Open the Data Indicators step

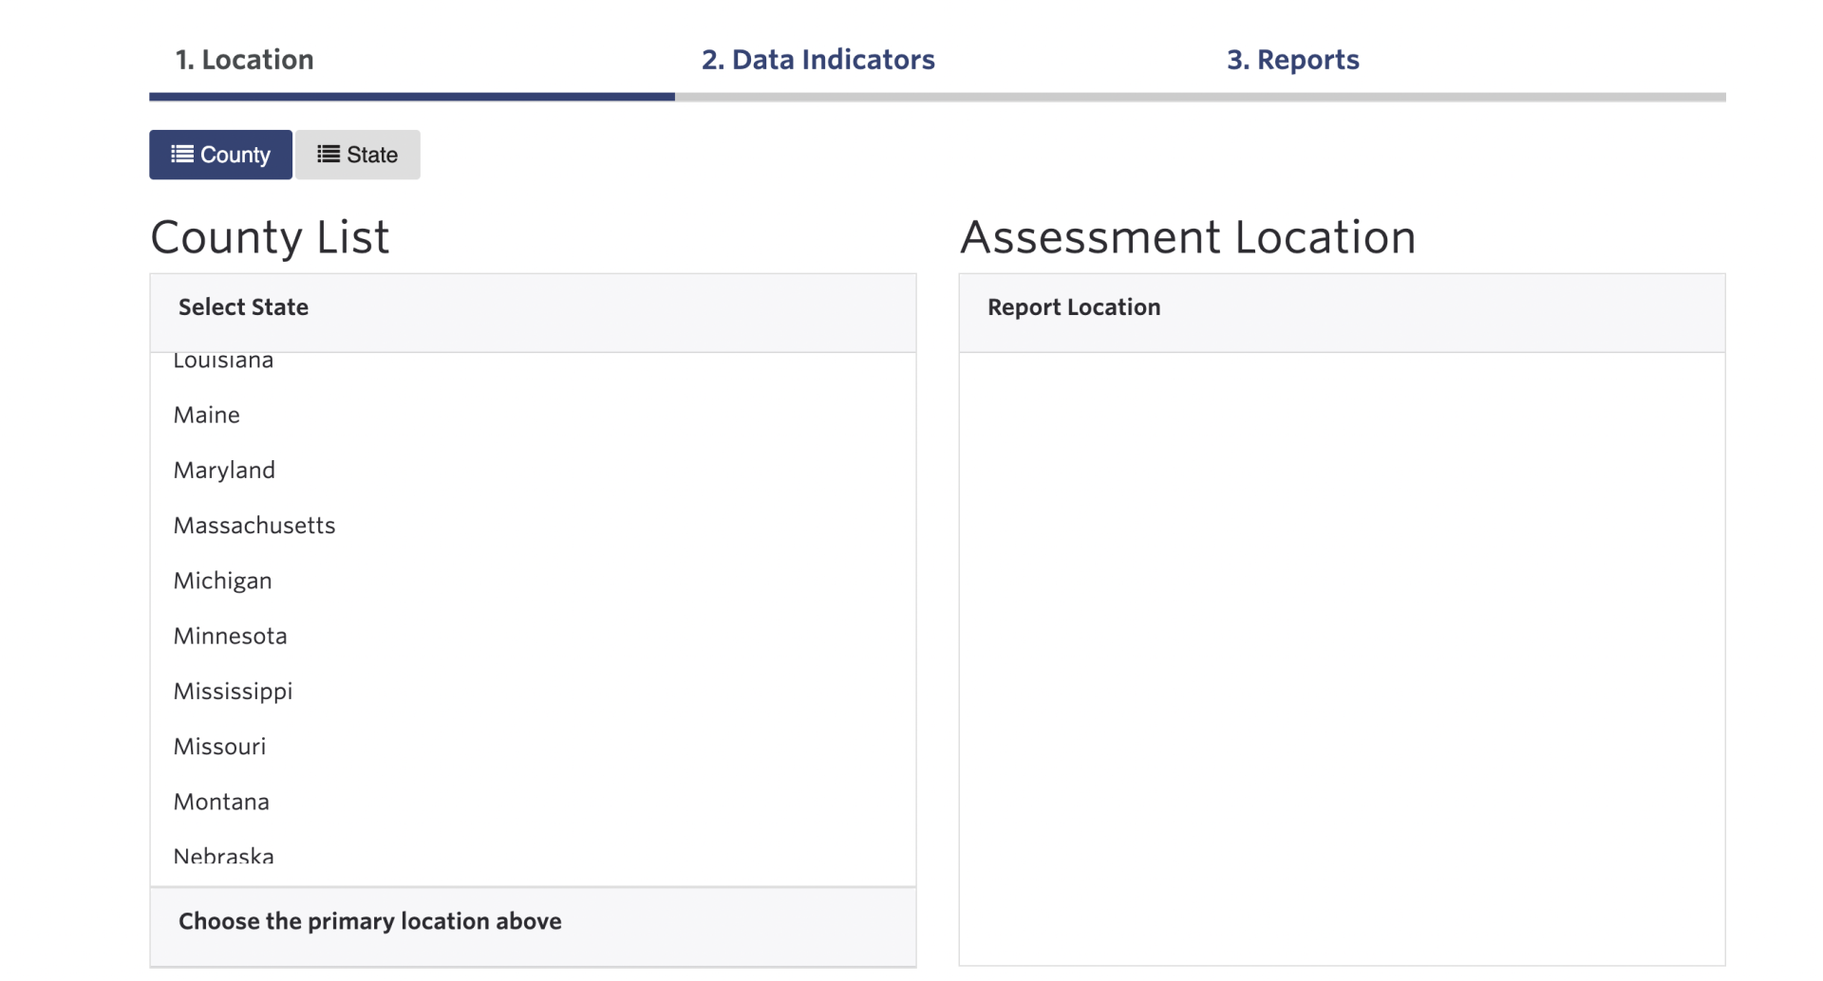click(818, 60)
